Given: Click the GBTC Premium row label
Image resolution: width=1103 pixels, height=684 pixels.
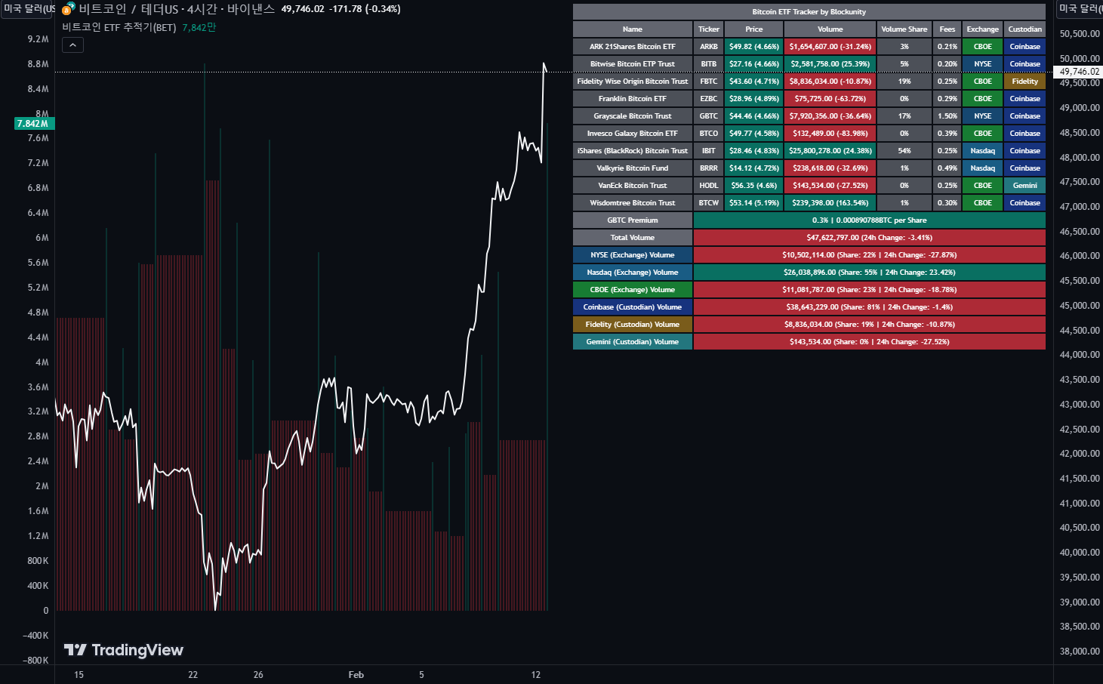Looking at the screenshot, I should point(633,220).
